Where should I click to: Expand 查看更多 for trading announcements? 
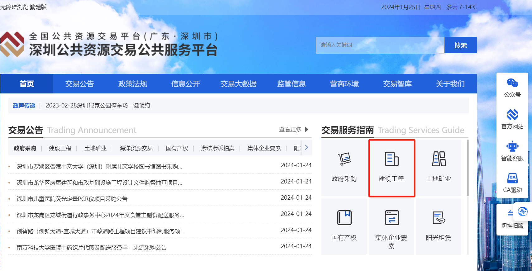pos(293,130)
